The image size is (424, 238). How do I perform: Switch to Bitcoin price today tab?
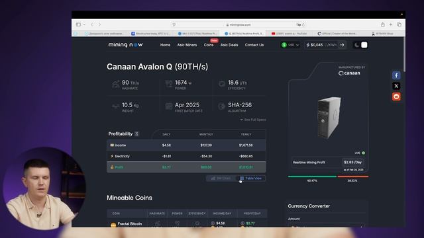click(x=151, y=34)
